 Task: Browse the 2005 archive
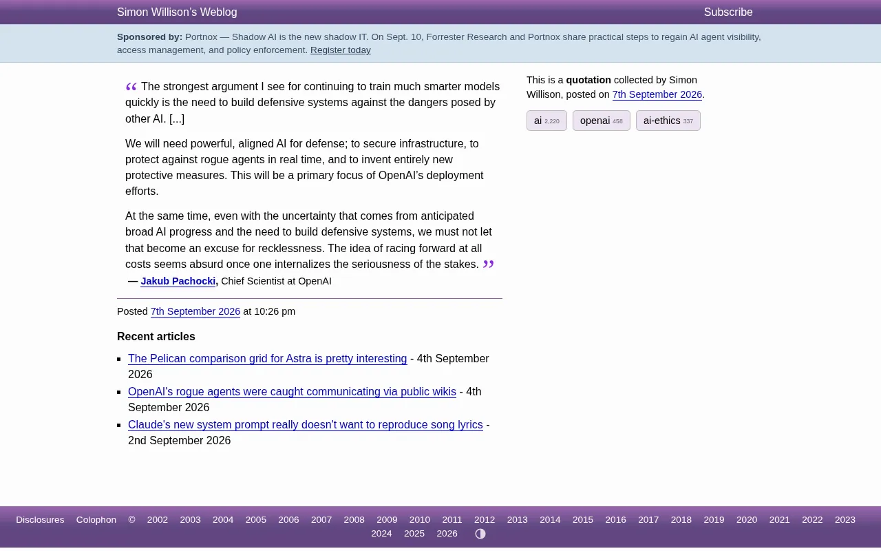click(256, 520)
